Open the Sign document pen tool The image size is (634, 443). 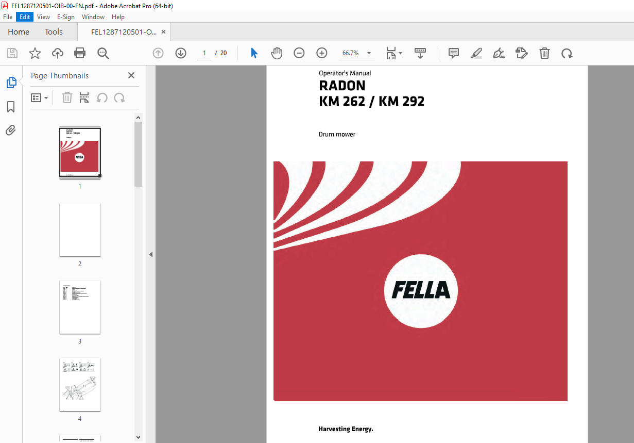(x=499, y=53)
